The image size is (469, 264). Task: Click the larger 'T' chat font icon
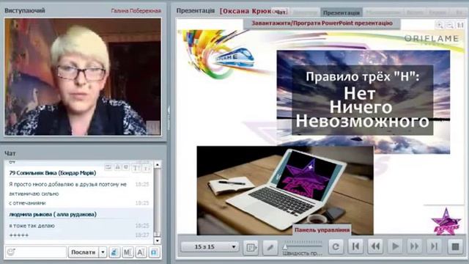click(x=136, y=168)
